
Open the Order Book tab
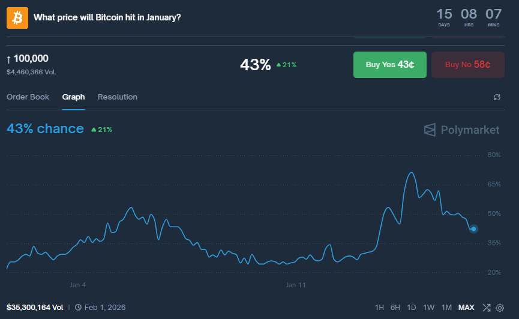tap(28, 97)
